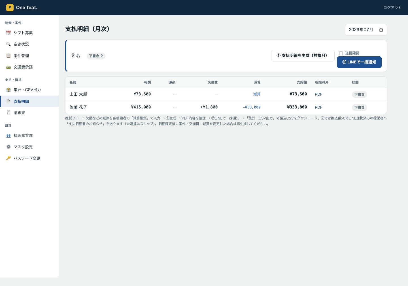Enable the 送信確認 checkbox
The image size is (408, 286).
click(x=341, y=53)
